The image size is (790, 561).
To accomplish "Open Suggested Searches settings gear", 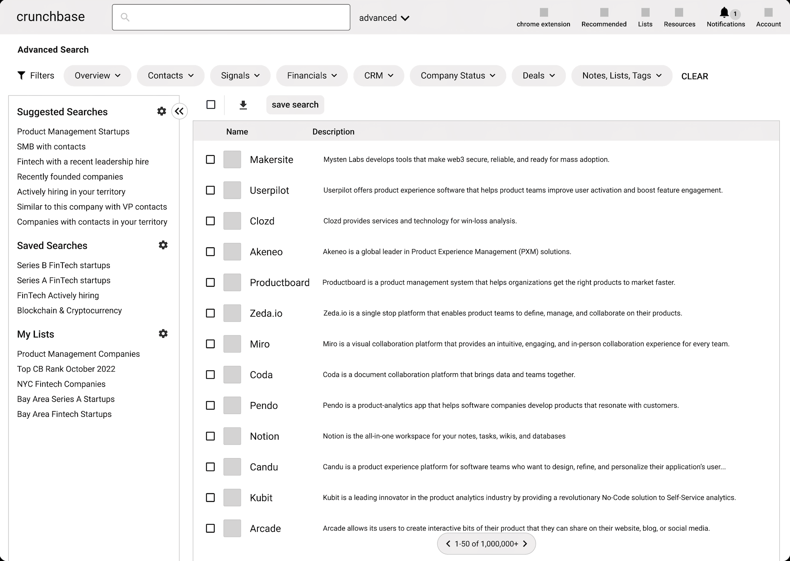I will (162, 111).
